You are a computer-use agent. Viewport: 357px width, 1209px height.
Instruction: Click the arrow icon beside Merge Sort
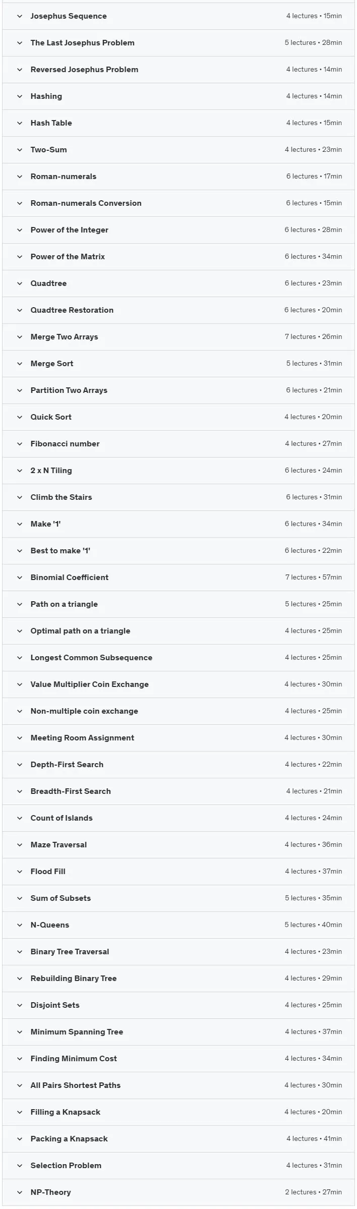click(x=20, y=364)
